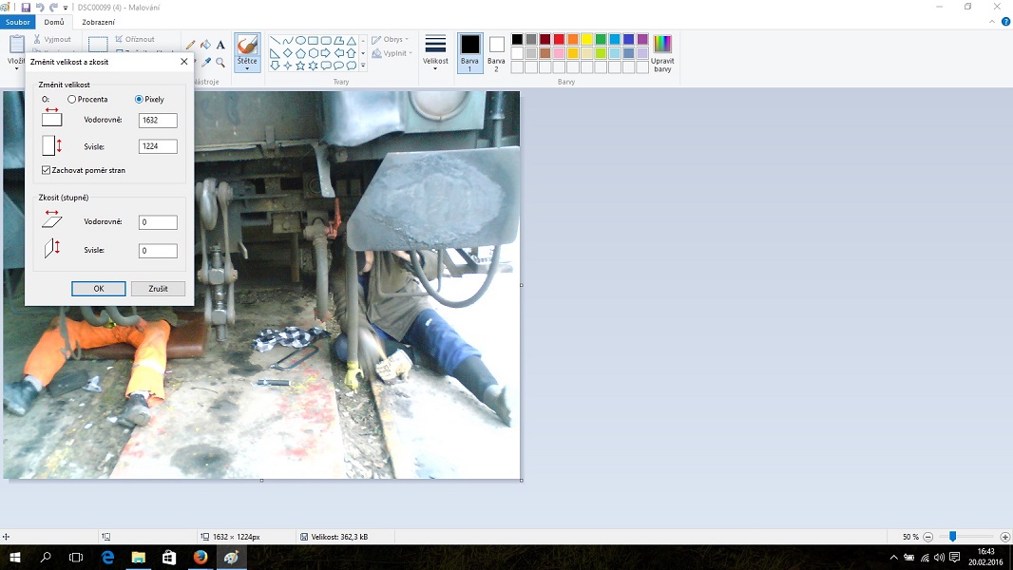Pick the Text tool

click(220, 45)
